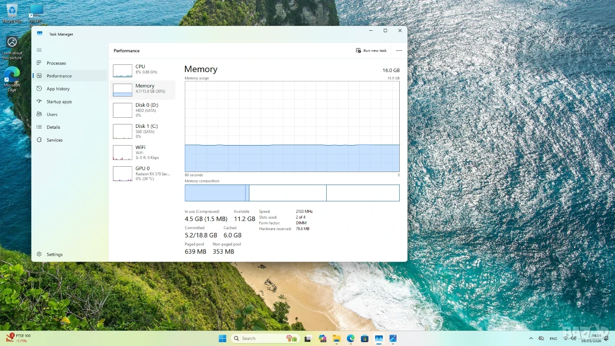Screen dimensions: 615x346
Task: Click the taskbar Search box
Action: point(265,338)
